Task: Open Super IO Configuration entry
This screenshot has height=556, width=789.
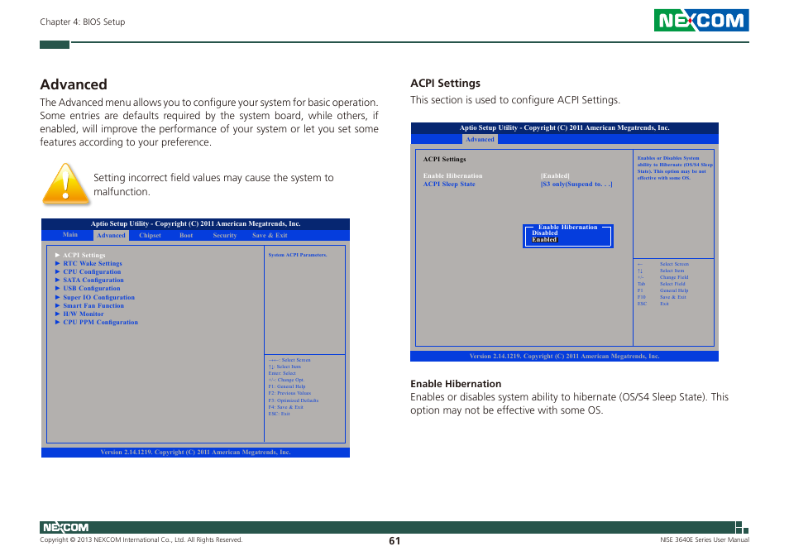Action: [x=98, y=297]
